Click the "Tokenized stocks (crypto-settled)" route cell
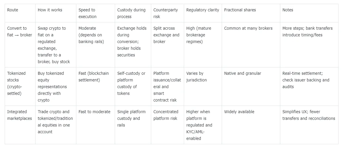The image size is (349, 153). point(17,83)
